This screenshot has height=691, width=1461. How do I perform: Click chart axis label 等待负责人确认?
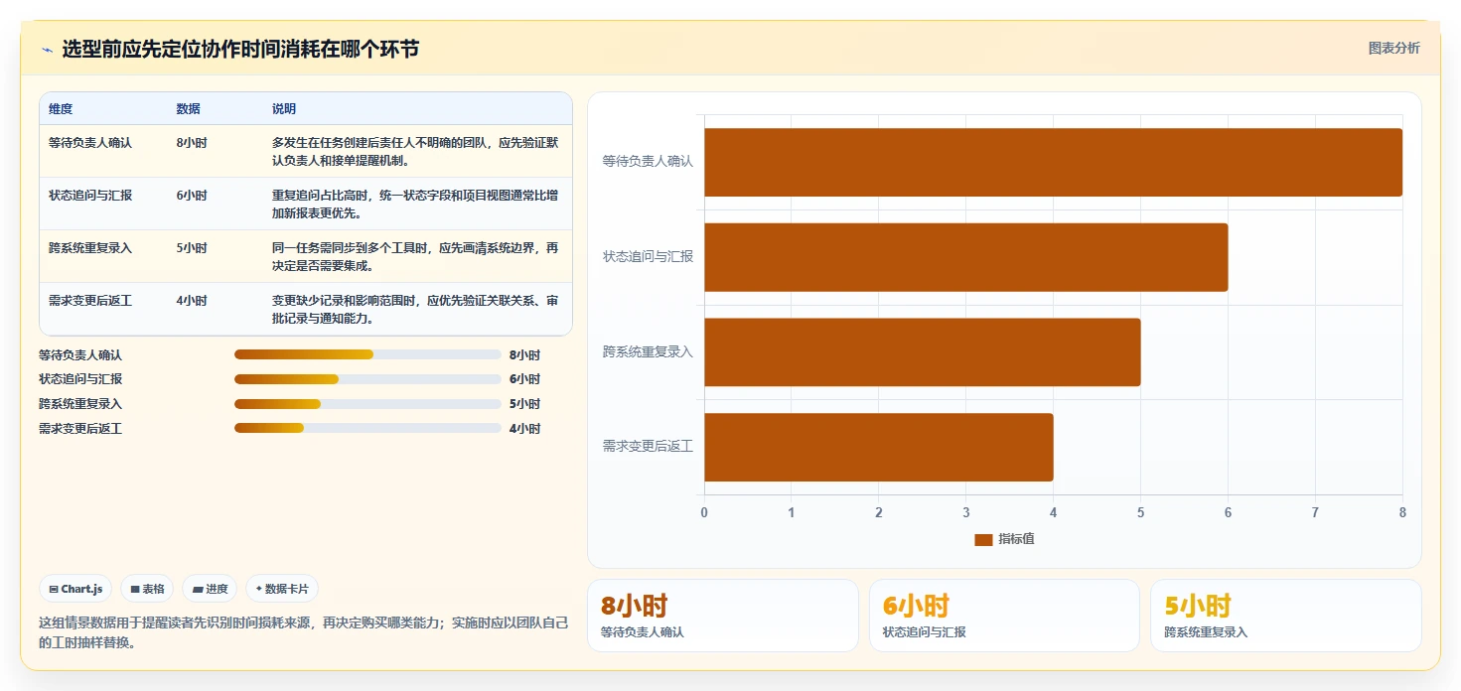[648, 161]
